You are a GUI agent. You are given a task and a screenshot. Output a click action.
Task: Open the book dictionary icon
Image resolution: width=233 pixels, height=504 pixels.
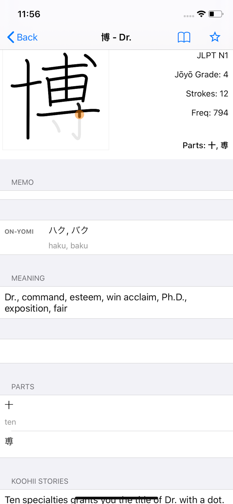[184, 37]
